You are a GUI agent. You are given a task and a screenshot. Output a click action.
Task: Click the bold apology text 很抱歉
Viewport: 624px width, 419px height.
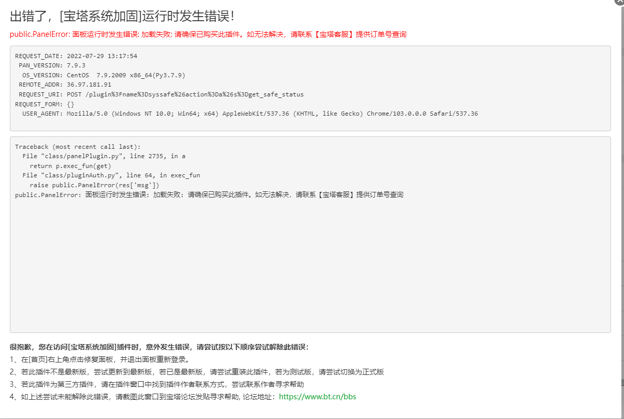pos(159,347)
